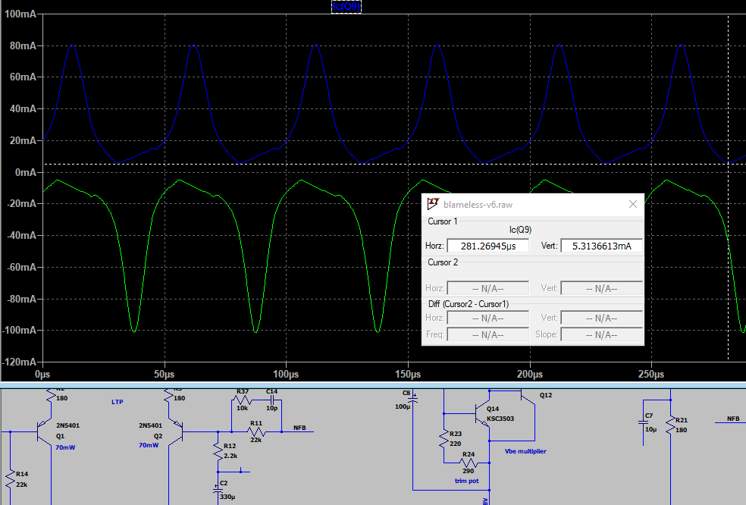Click the Cursor 2 Vert field

coord(602,288)
